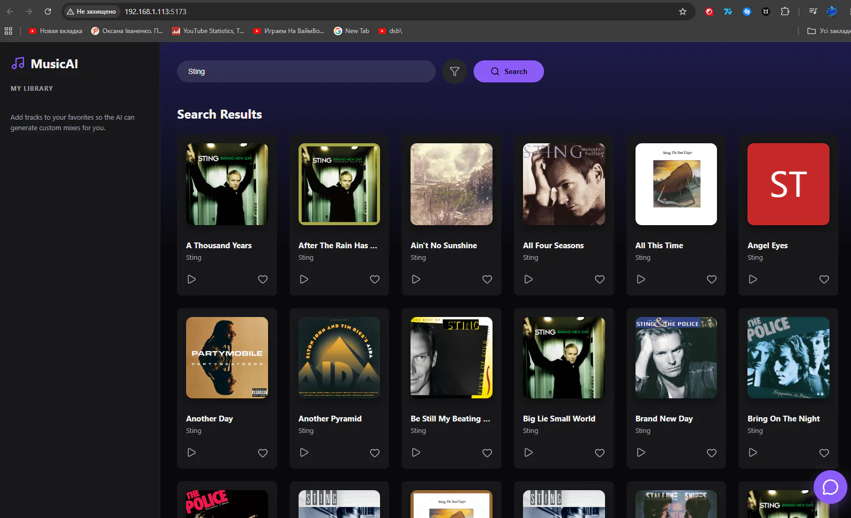Like the All Four Seasons track
The width and height of the screenshot is (851, 518).
click(600, 279)
